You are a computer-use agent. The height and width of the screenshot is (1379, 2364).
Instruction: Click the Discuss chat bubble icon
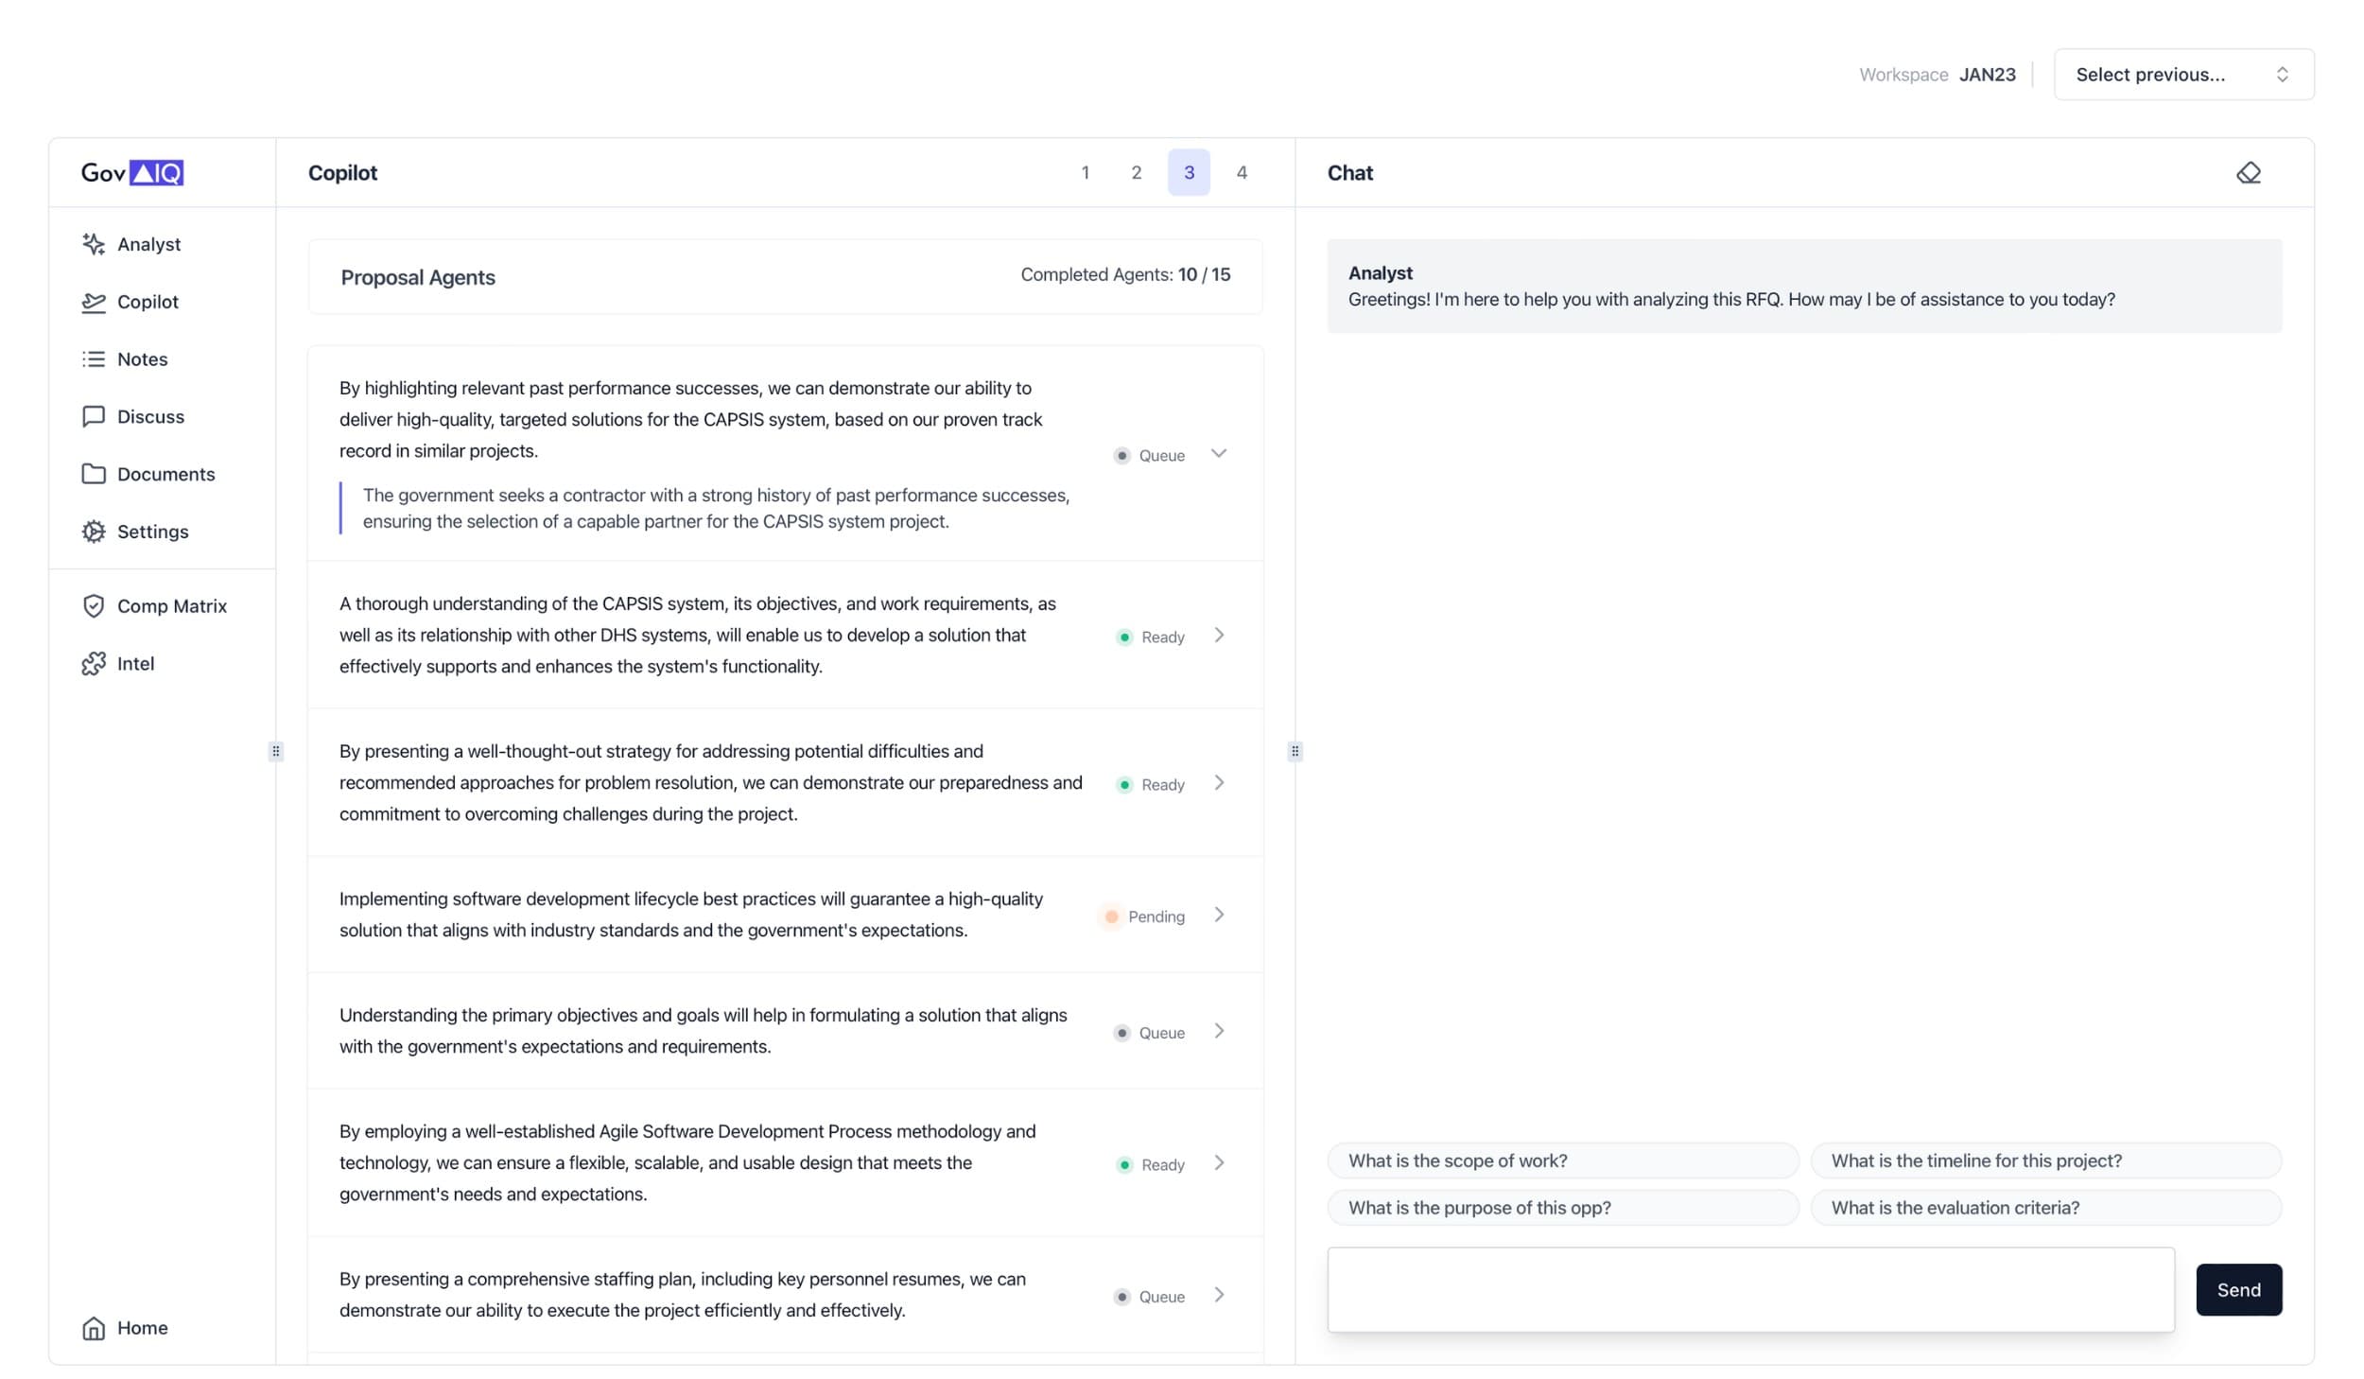(x=93, y=417)
